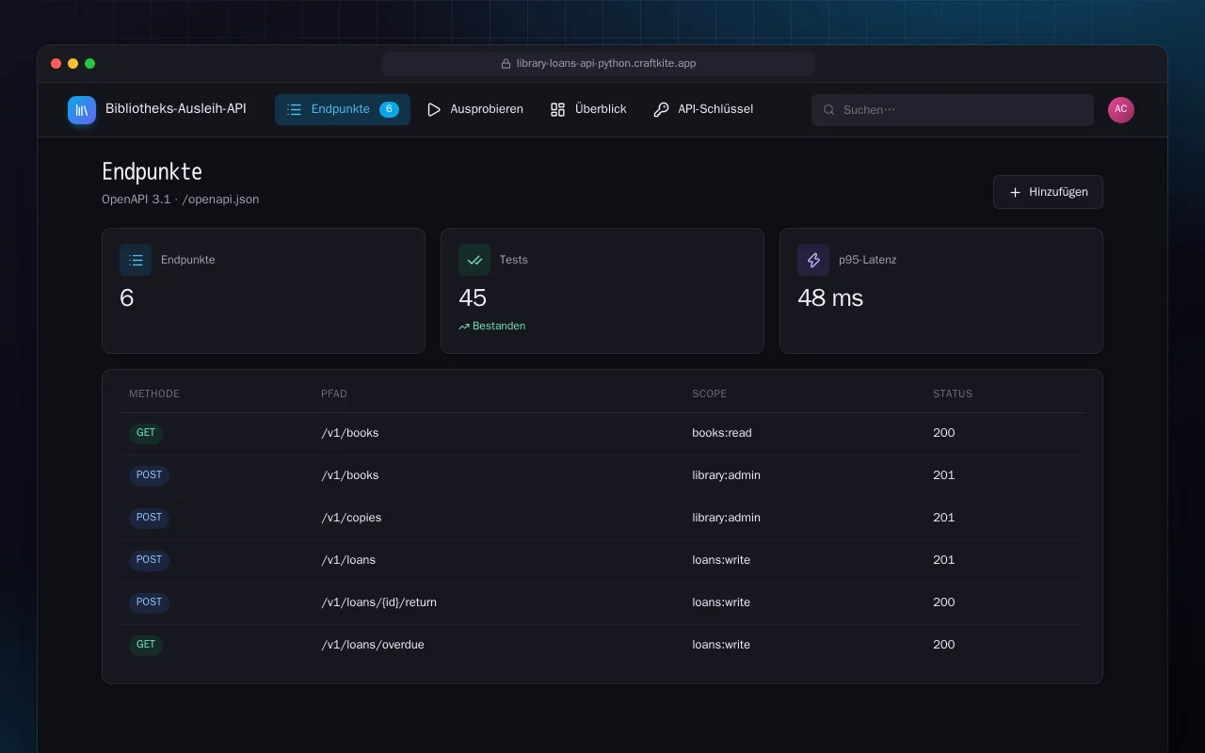Click loans:write scope in /v1/loans/overdue row
Screen dimensions: 1205x753
tap(721, 645)
